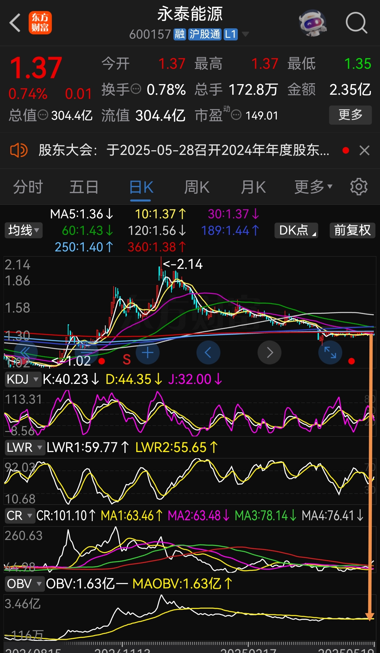The width and height of the screenshot is (380, 653).
Task: Tap the CR:101.10 value
Action: (x=66, y=515)
